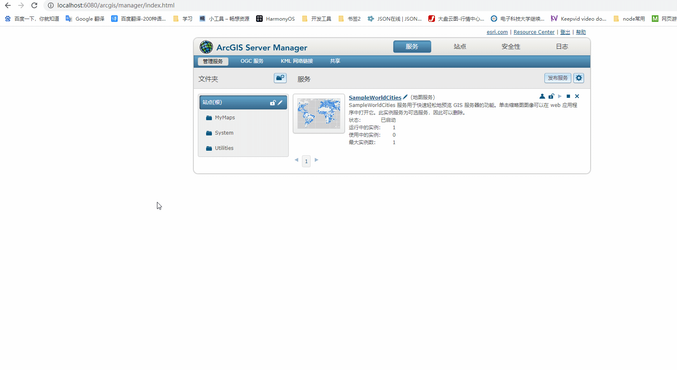Open the esri.com link
This screenshot has height=370, width=677.
[x=497, y=32]
